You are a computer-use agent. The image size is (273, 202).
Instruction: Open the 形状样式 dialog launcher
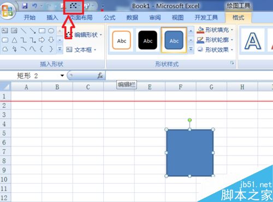[232, 63]
